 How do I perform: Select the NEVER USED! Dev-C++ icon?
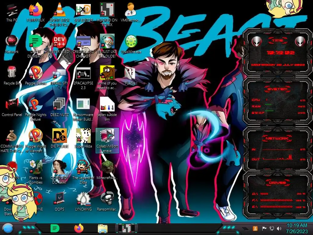(60, 44)
